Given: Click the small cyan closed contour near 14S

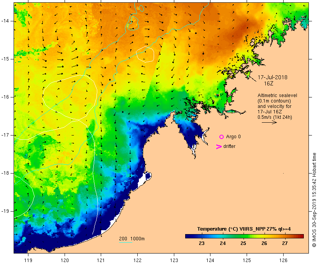Looking at the screenshot, I should pos(133,23).
